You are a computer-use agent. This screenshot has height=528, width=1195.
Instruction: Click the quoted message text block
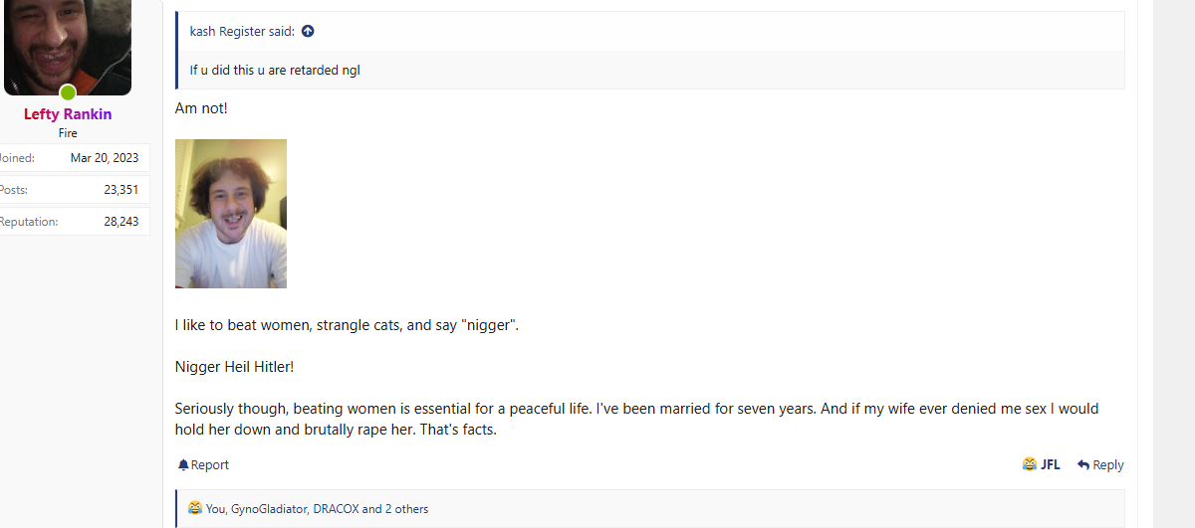[275, 71]
